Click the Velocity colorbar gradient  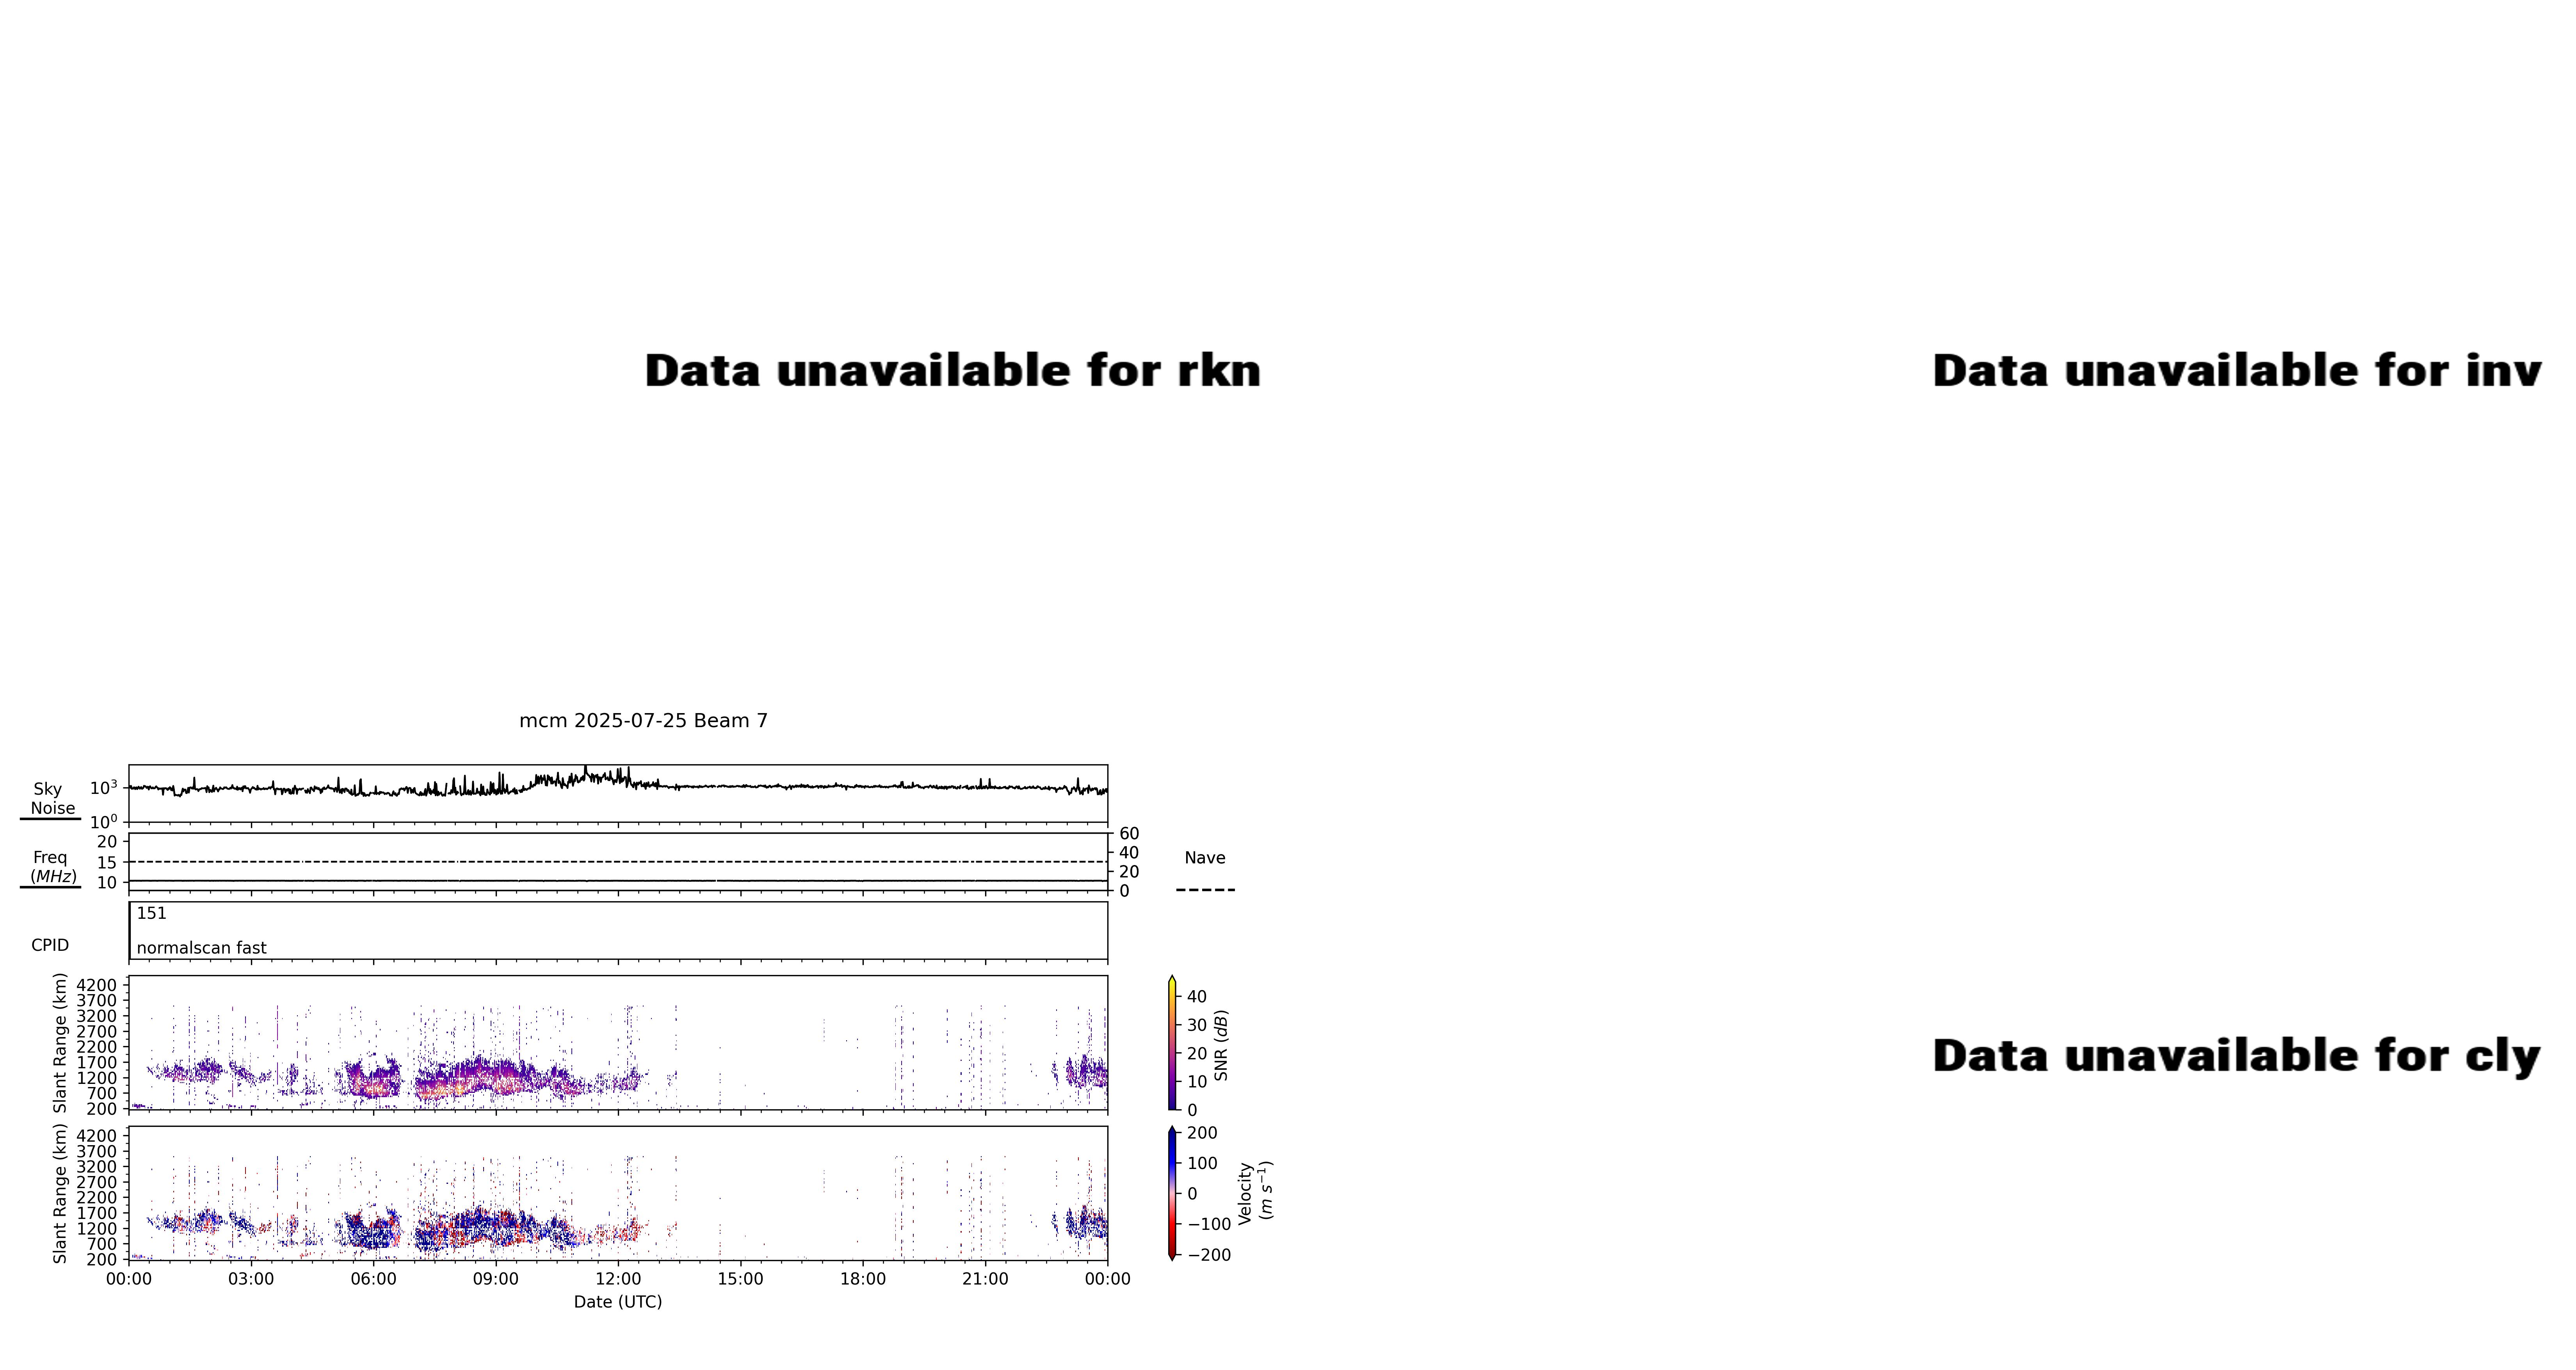coord(1172,1193)
